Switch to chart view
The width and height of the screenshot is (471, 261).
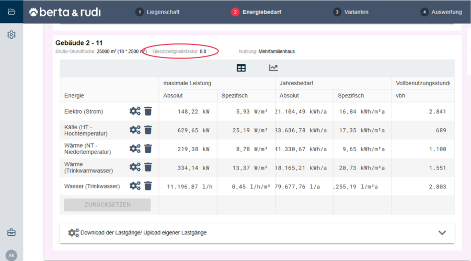[x=273, y=68]
